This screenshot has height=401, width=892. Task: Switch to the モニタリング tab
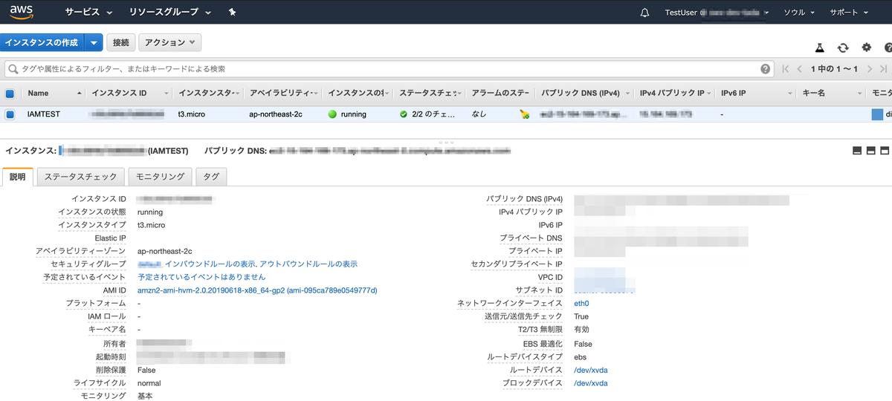(x=160, y=177)
